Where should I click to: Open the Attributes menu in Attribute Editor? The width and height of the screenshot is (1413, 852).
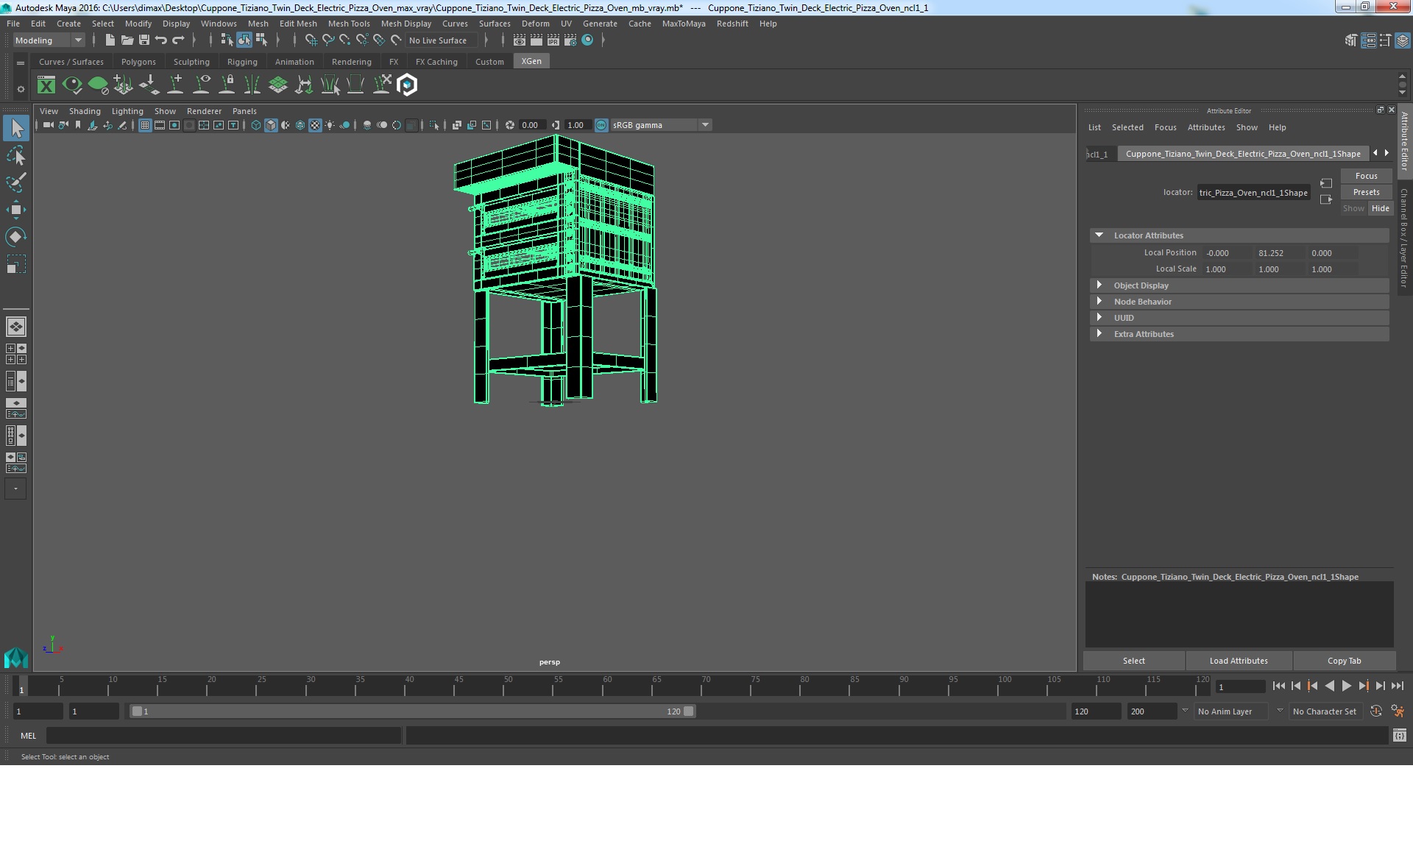[1206, 127]
